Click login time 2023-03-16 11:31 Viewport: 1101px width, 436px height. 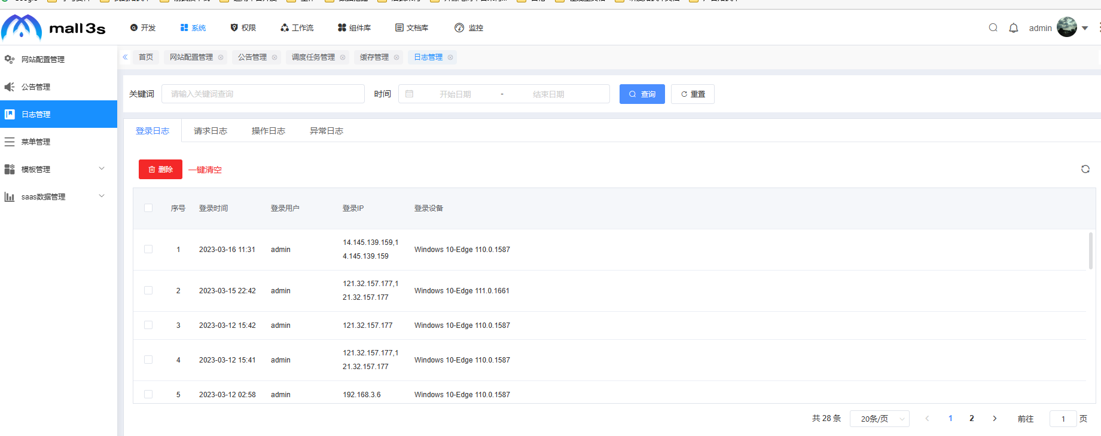[x=227, y=250]
